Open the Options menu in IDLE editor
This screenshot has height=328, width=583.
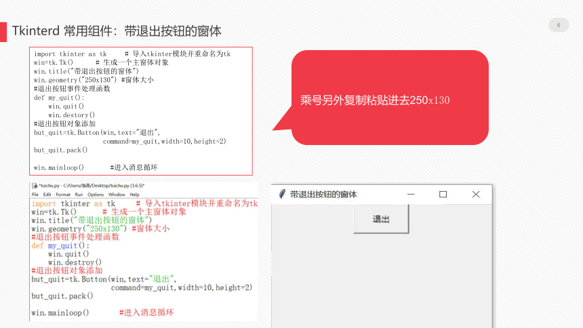[96, 194]
